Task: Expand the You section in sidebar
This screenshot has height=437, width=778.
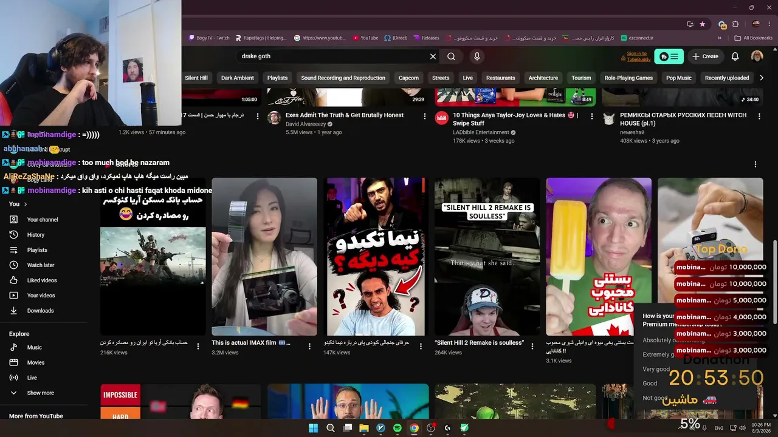Action: (x=18, y=204)
